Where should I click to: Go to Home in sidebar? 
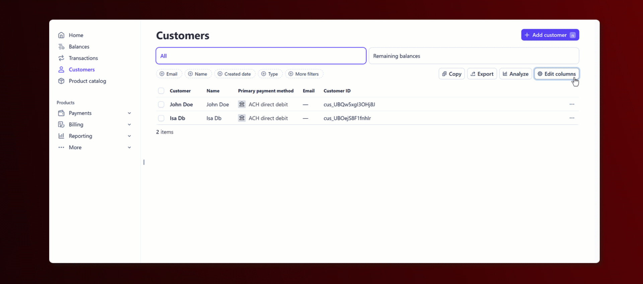point(76,35)
